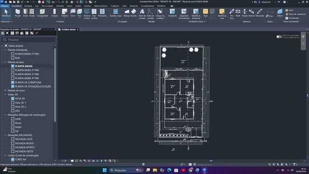
Task: Select the Shaft opening tool
Action: 238,13
